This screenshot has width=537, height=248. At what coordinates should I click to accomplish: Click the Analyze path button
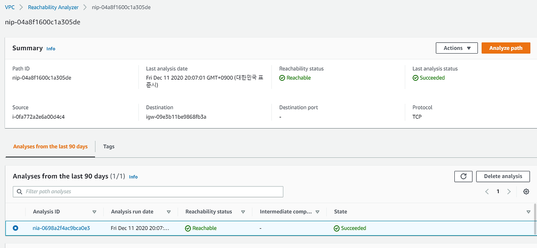coord(506,48)
